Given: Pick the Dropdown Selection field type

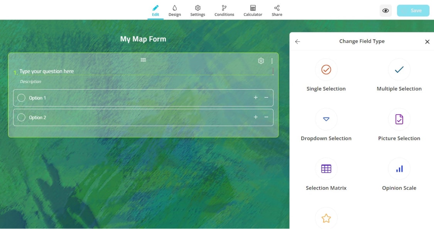Looking at the screenshot, I should coord(326,120).
